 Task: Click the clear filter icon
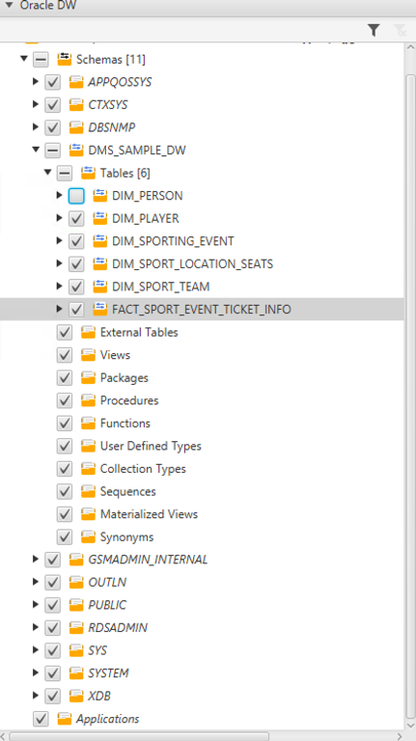[x=401, y=31]
